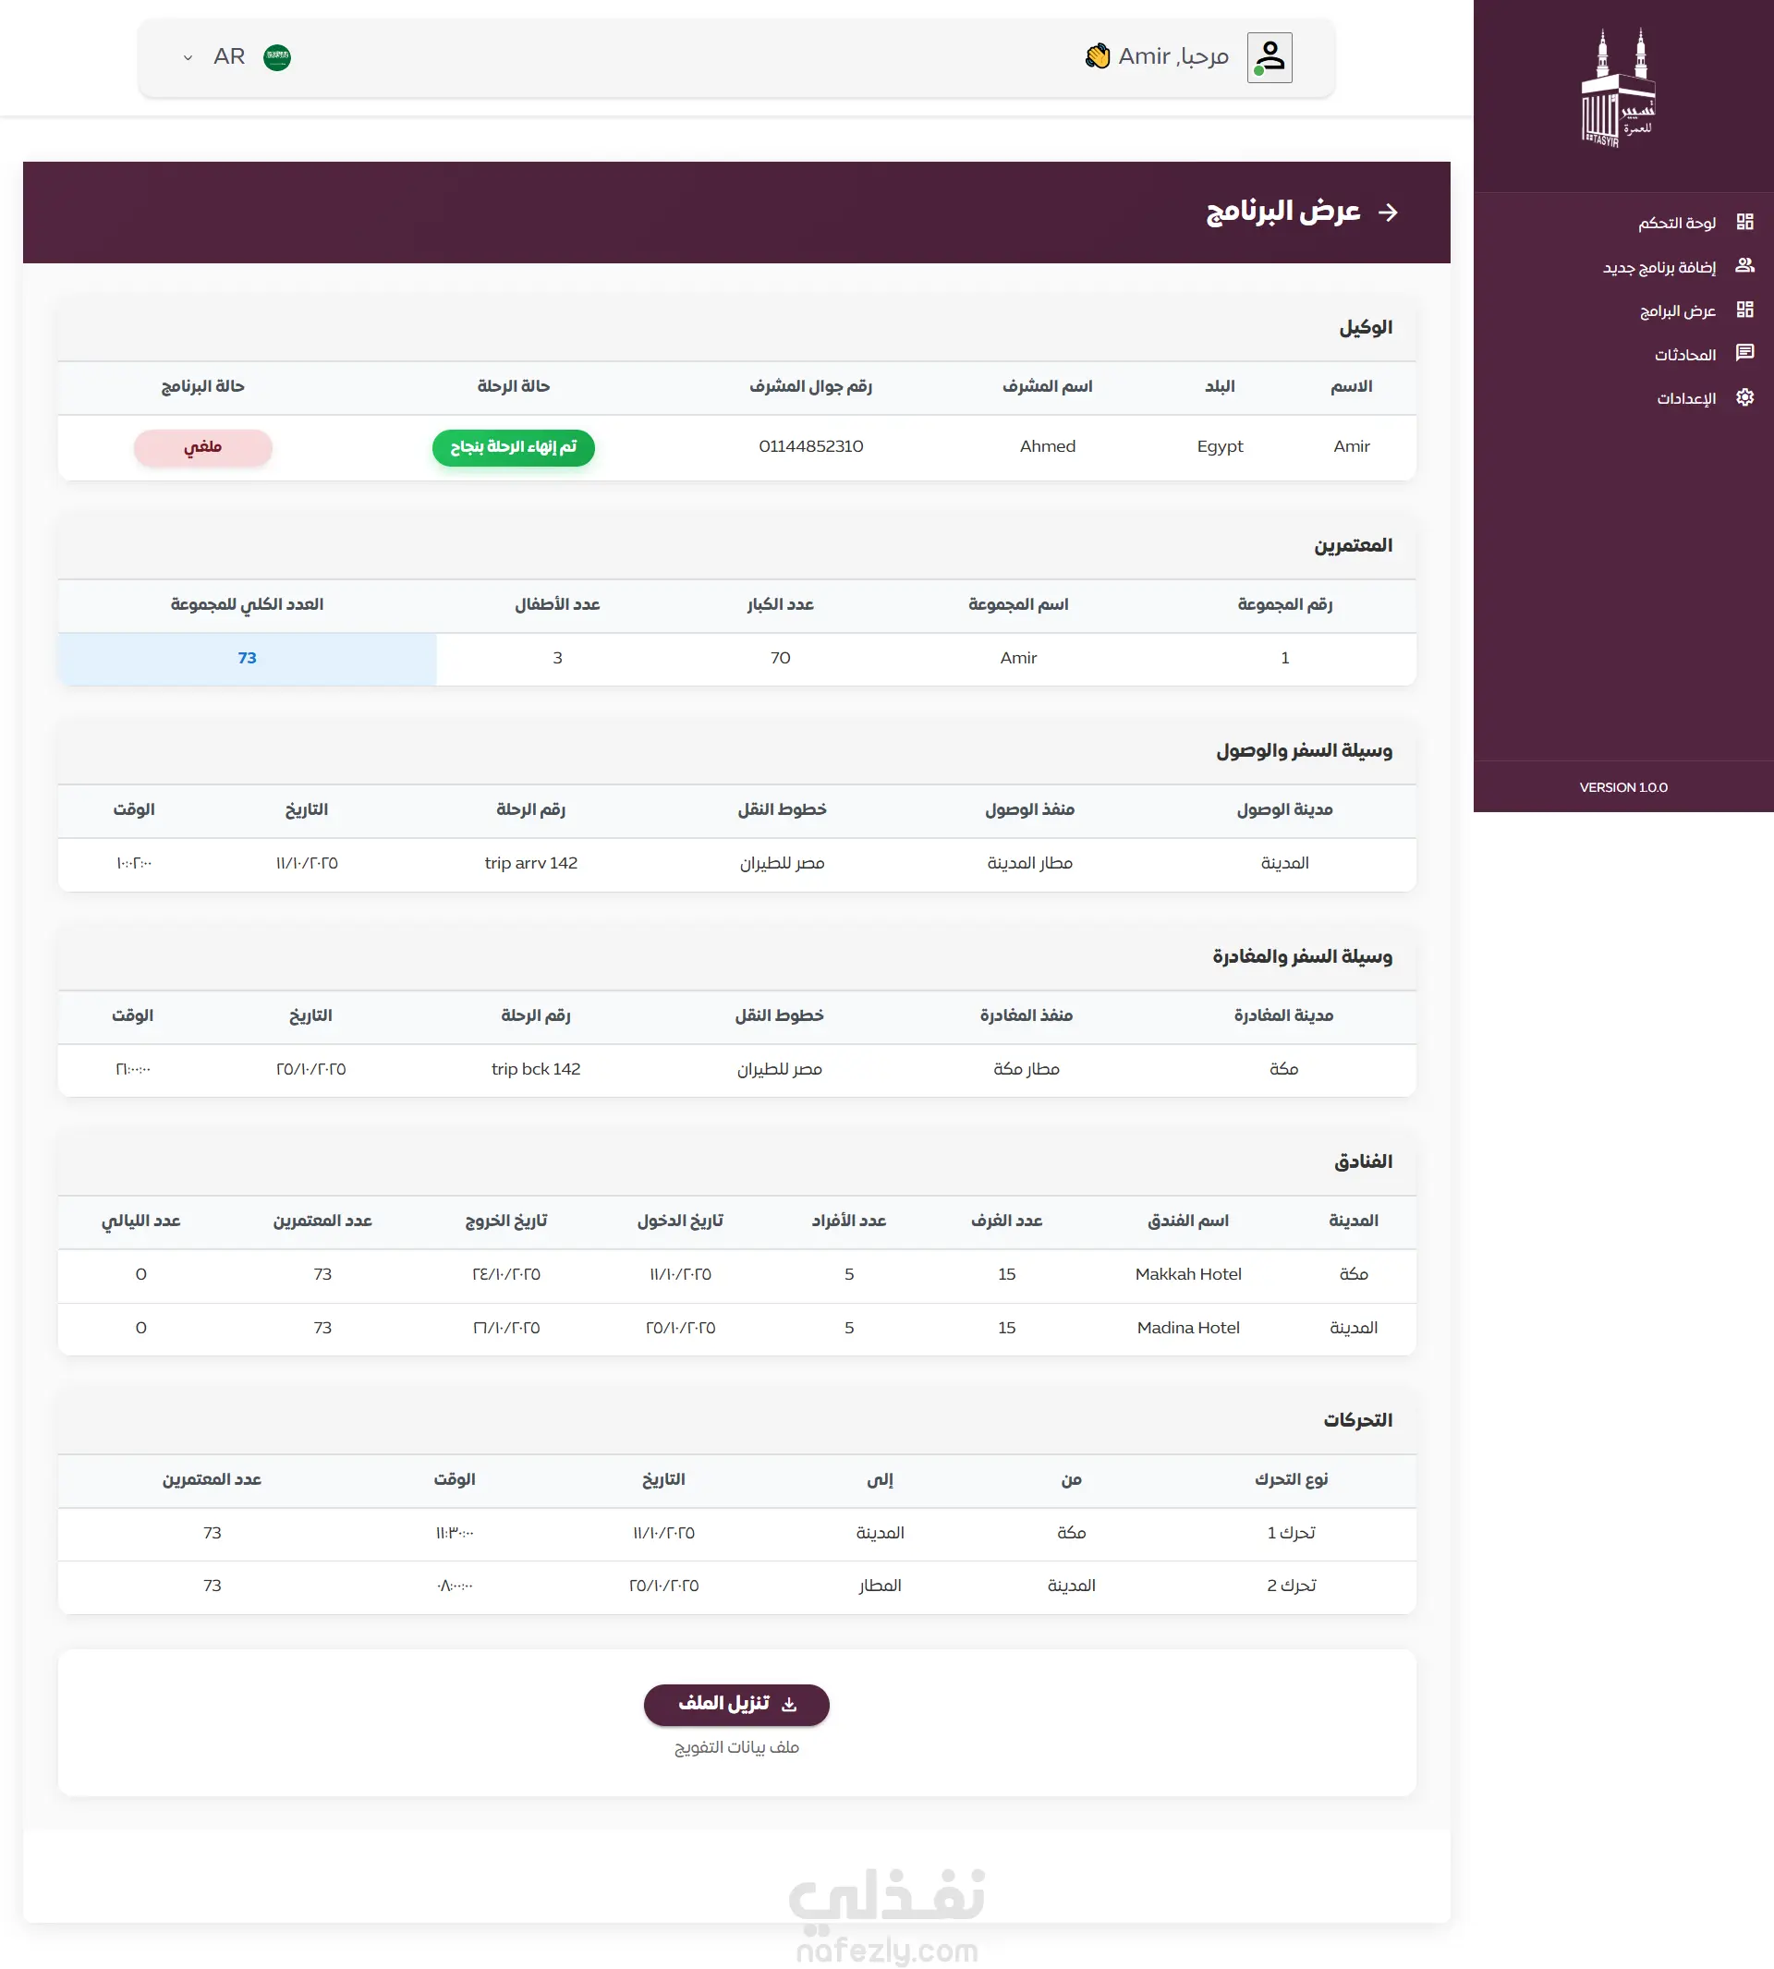Image resolution: width=1774 pixels, height=1969 pixels.
Task: Open لوحة التحكم menu item
Action: [x=1677, y=224]
